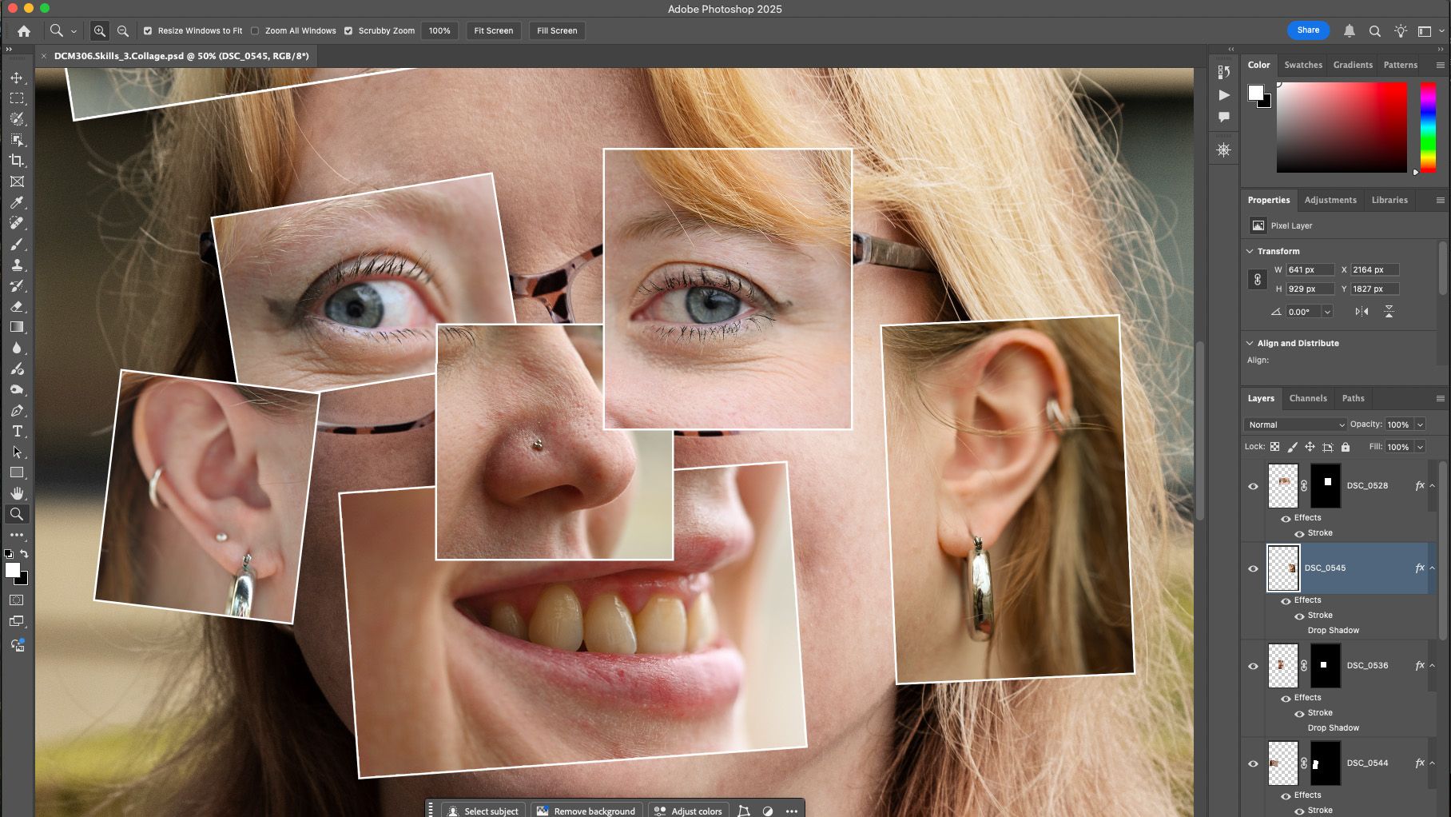Hide the DSC_0544 layer
The width and height of the screenshot is (1451, 817).
click(1253, 763)
